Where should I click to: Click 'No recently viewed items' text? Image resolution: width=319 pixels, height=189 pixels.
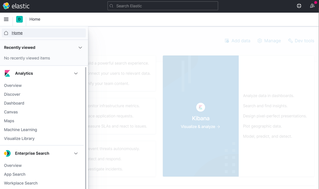coord(27,58)
